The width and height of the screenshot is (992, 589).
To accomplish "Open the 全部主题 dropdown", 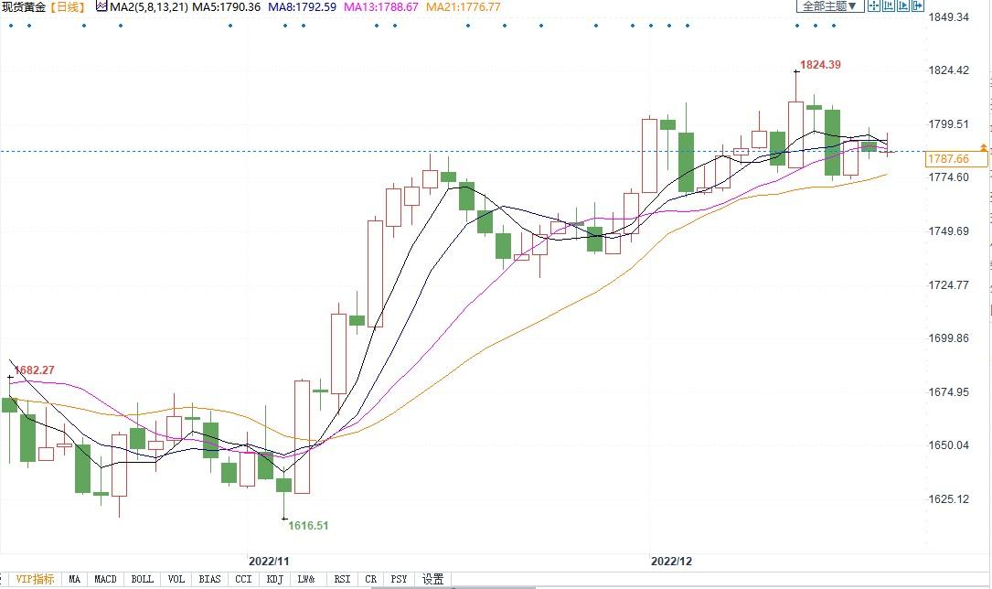I will 829,6.
